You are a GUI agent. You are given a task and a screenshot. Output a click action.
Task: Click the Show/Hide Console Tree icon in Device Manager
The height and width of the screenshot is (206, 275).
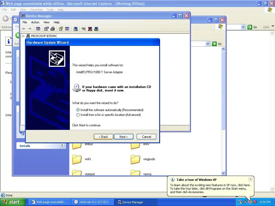pos(38,29)
